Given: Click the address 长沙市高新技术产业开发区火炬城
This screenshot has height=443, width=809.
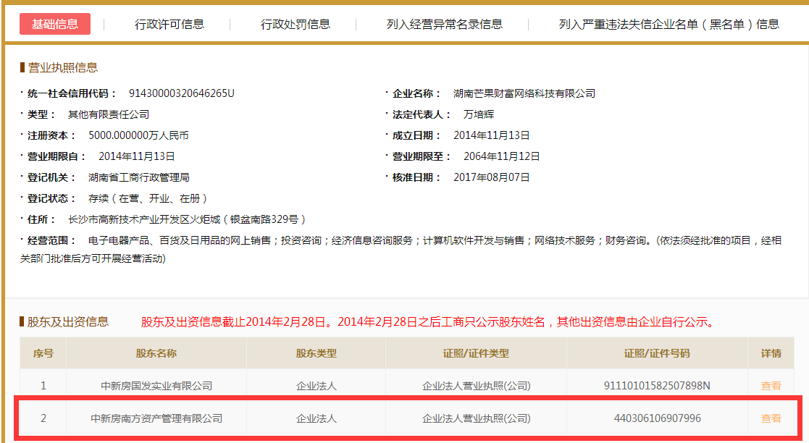Looking at the screenshot, I should [x=144, y=220].
